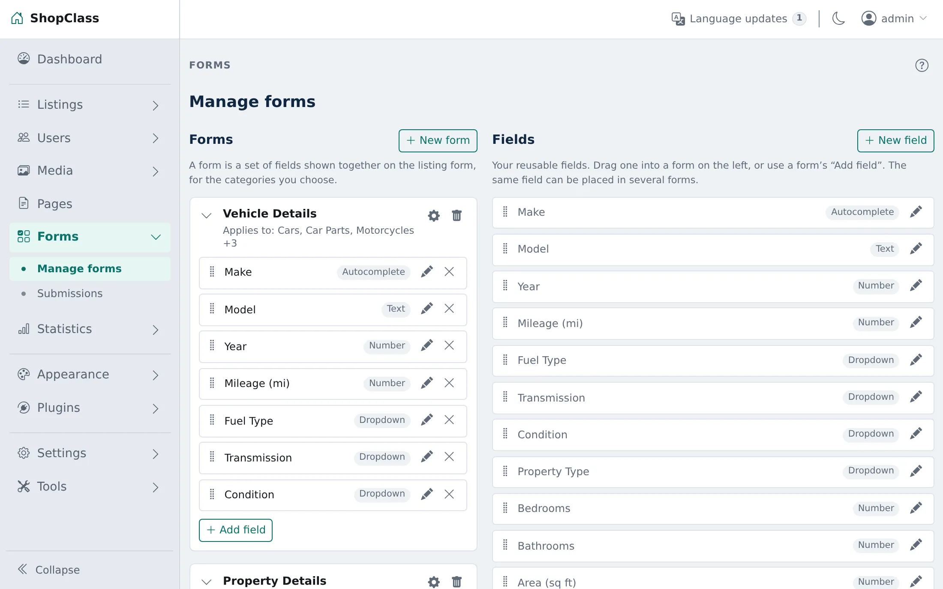Remove Transmission from Vehicle Details form
Viewport: 943px width, 589px height.
click(449, 457)
